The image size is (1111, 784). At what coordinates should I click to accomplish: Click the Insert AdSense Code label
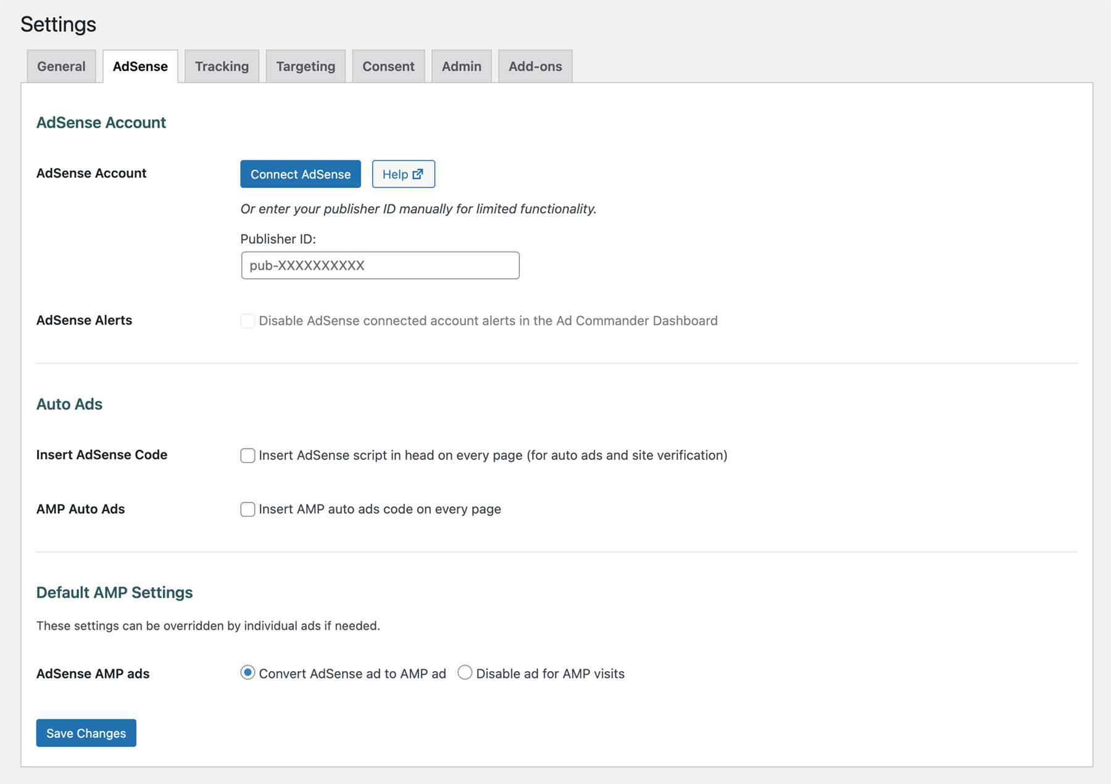coord(102,455)
